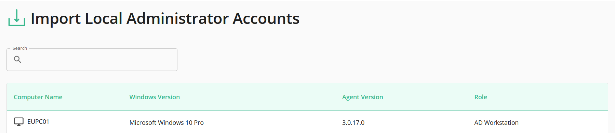
Task: Click the Import Local Administrator Accounts heading
Action: 165,18
